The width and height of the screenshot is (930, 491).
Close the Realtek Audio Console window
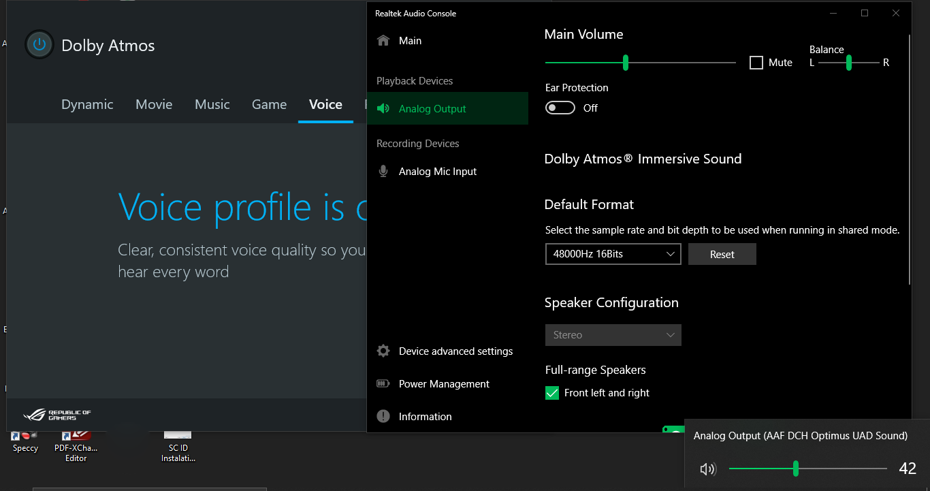click(x=896, y=13)
